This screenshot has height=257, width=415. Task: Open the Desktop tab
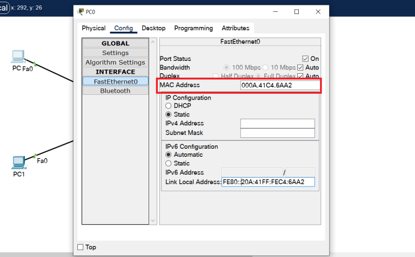point(153,28)
